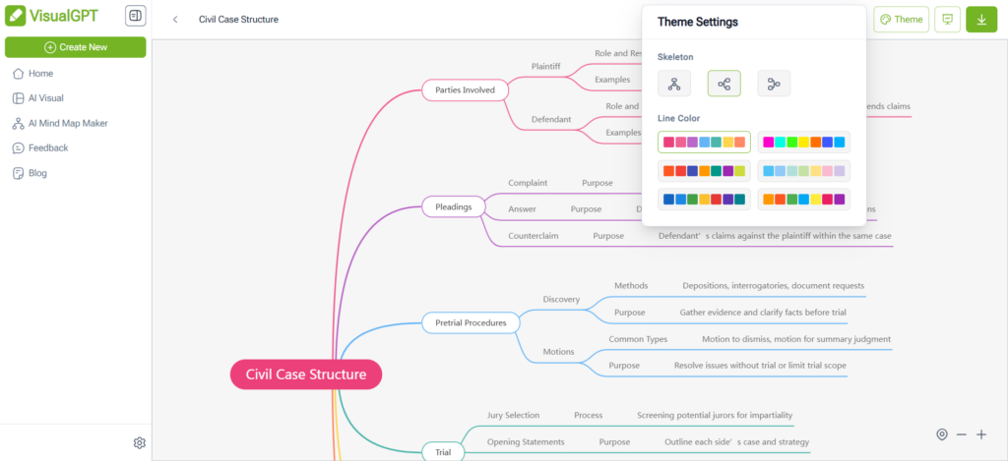1008x461 pixels.
Task: Open presentation mode icon
Action: pyautogui.click(x=947, y=20)
